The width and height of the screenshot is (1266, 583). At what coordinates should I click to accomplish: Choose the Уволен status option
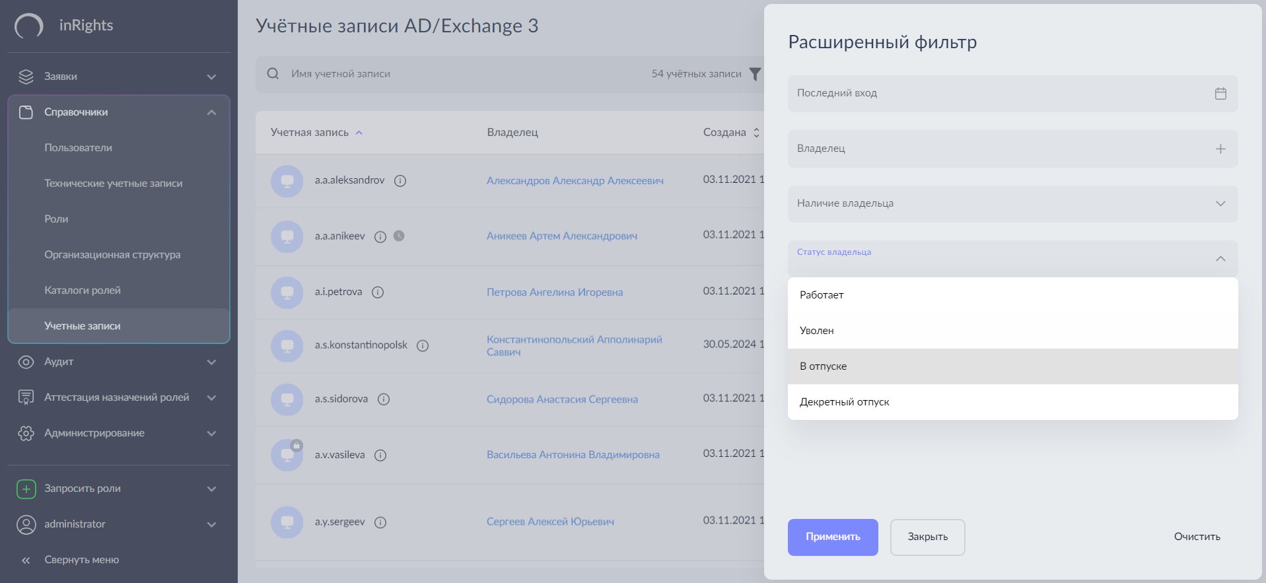[x=816, y=331]
